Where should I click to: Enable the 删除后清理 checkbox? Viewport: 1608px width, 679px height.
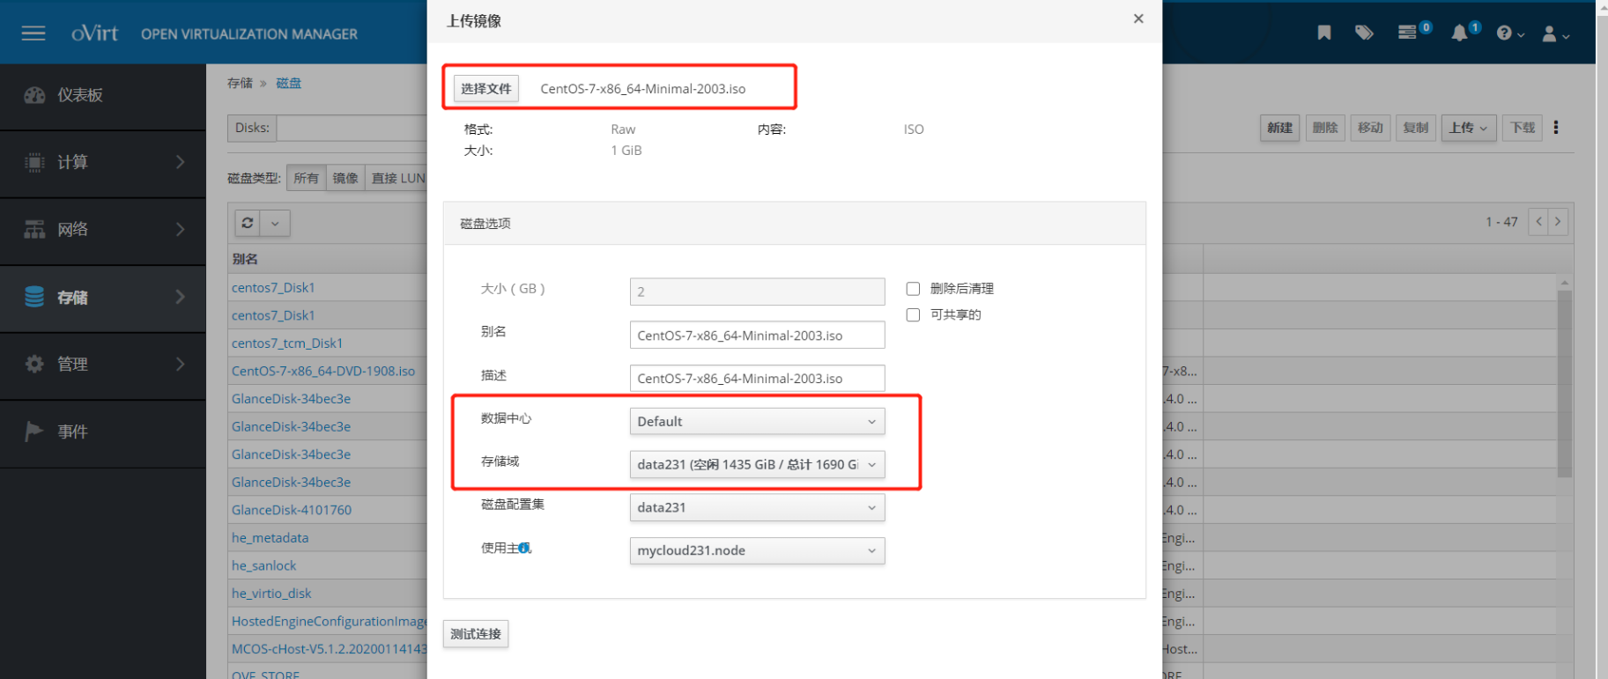pos(913,289)
